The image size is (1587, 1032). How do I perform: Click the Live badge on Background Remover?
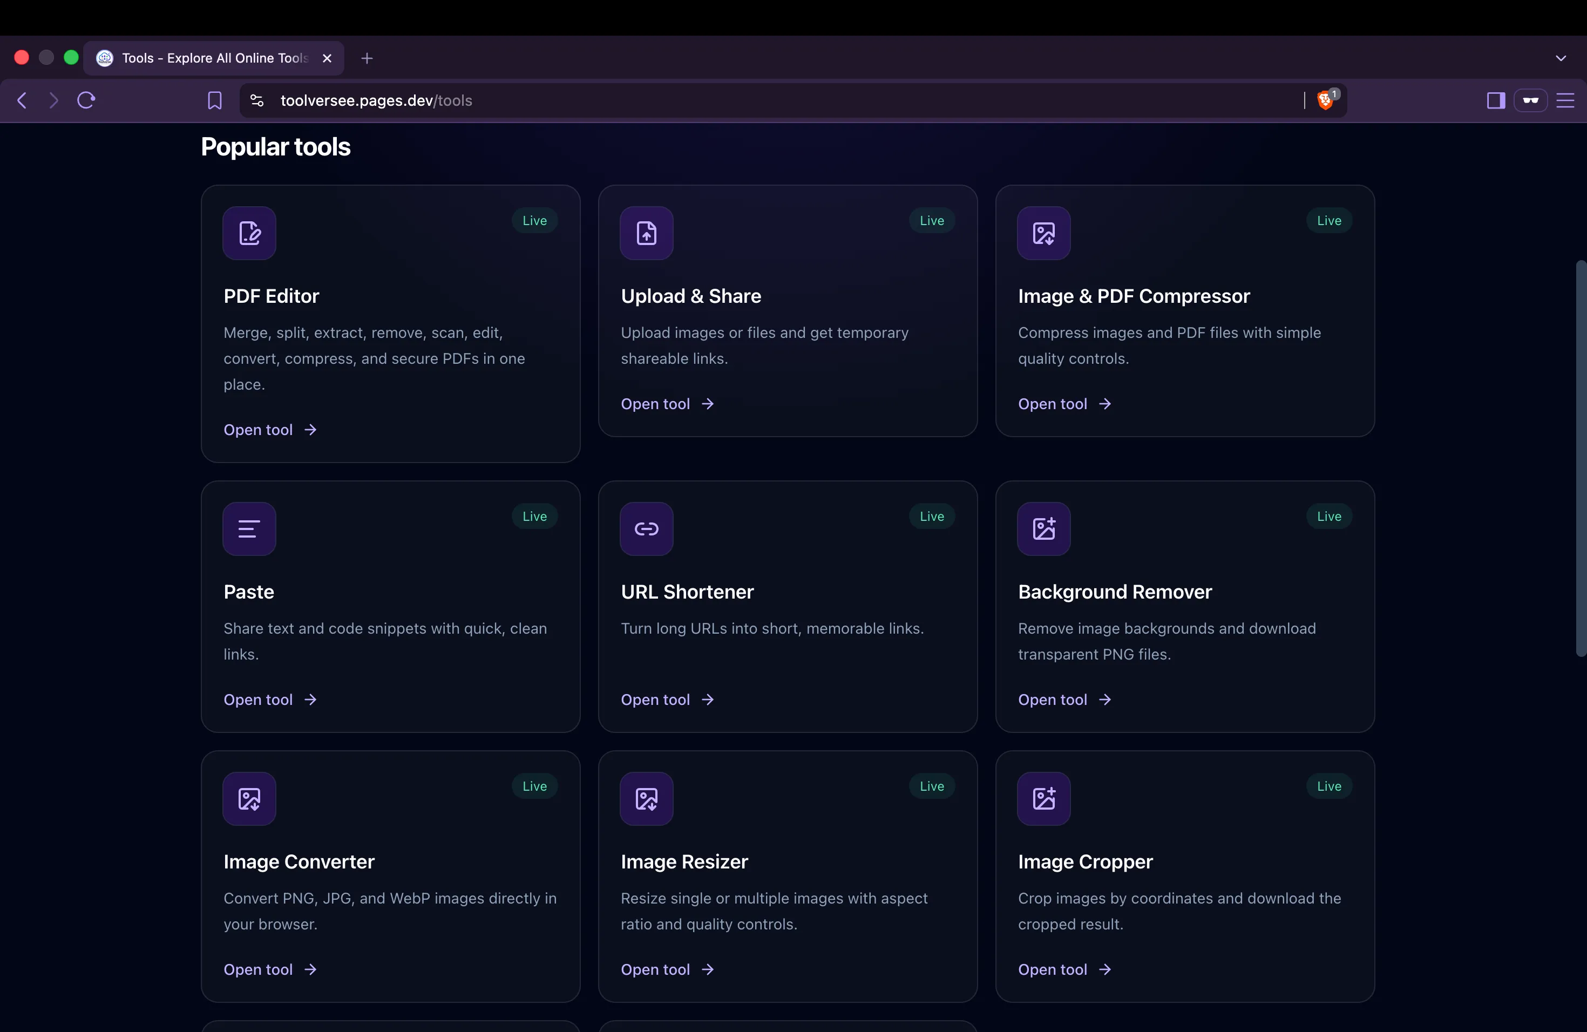click(1329, 517)
